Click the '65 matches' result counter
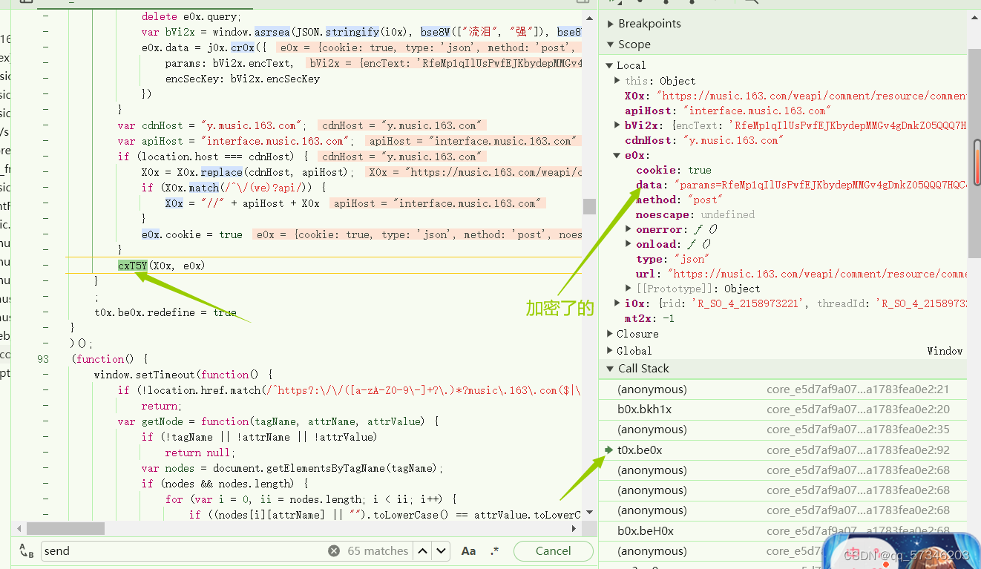Screen dimensions: 981x569 [378, 551]
